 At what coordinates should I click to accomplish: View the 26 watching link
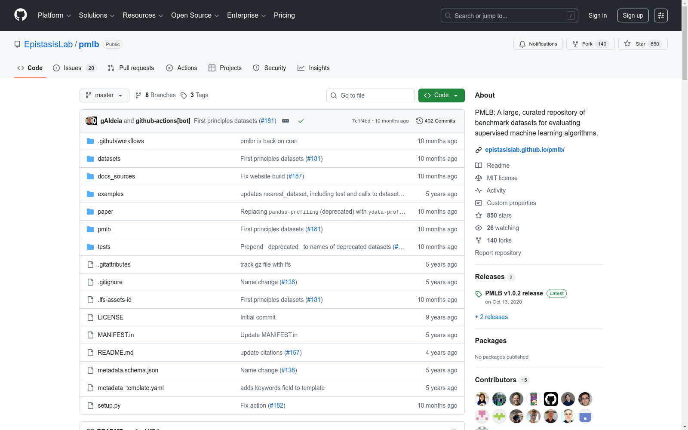tap(497, 228)
